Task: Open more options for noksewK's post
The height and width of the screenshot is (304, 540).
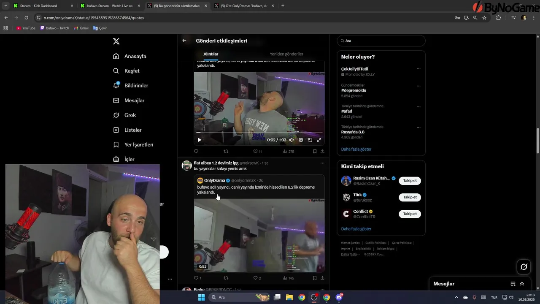Action: click(x=322, y=163)
